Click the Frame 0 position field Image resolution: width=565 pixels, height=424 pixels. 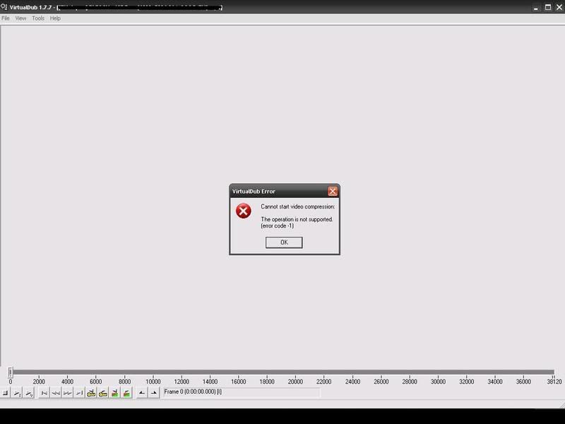pyautogui.click(x=242, y=392)
